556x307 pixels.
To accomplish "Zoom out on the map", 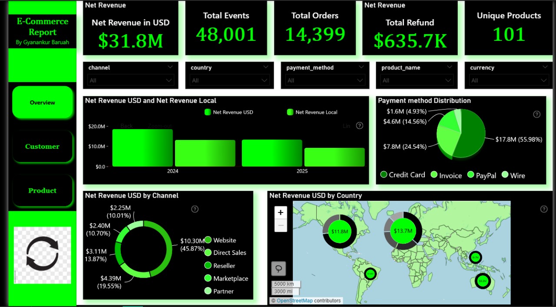I will tap(281, 225).
